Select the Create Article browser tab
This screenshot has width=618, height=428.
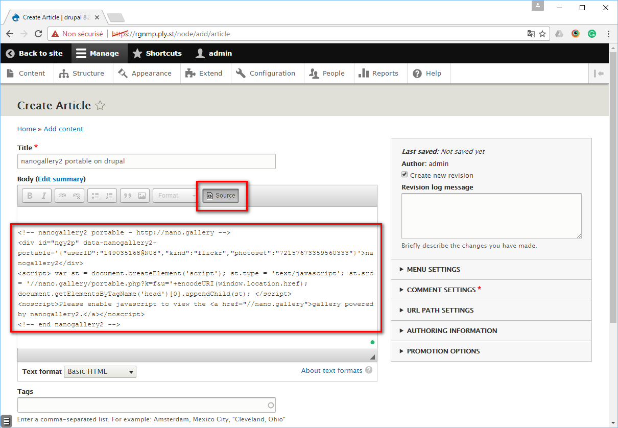pos(56,17)
